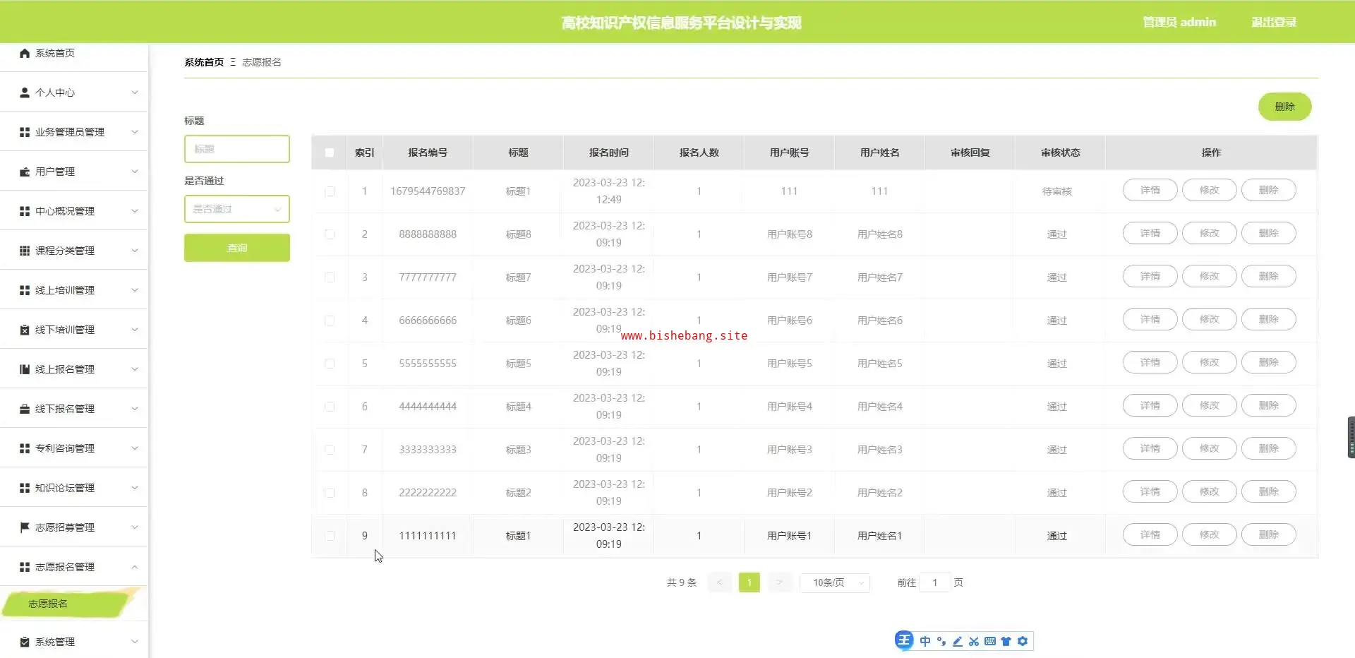
Task: Expand the 专利咨询管理 menu arrow
Action: [x=135, y=448]
